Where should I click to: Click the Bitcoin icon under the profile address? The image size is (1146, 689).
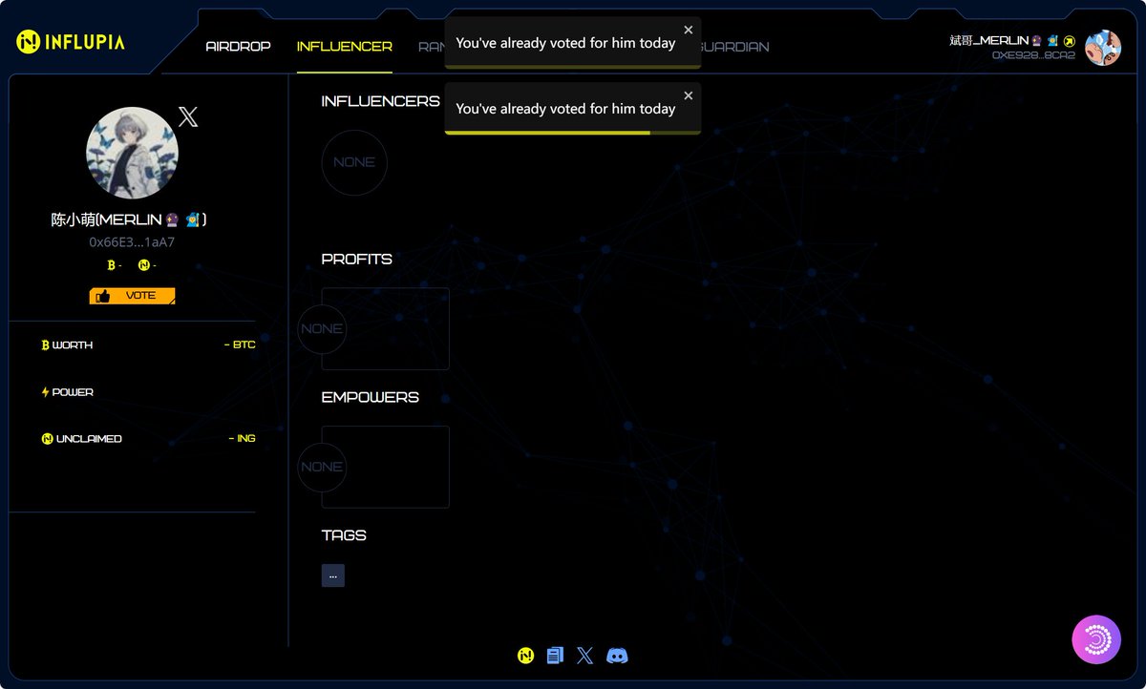[x=111, y=265]
